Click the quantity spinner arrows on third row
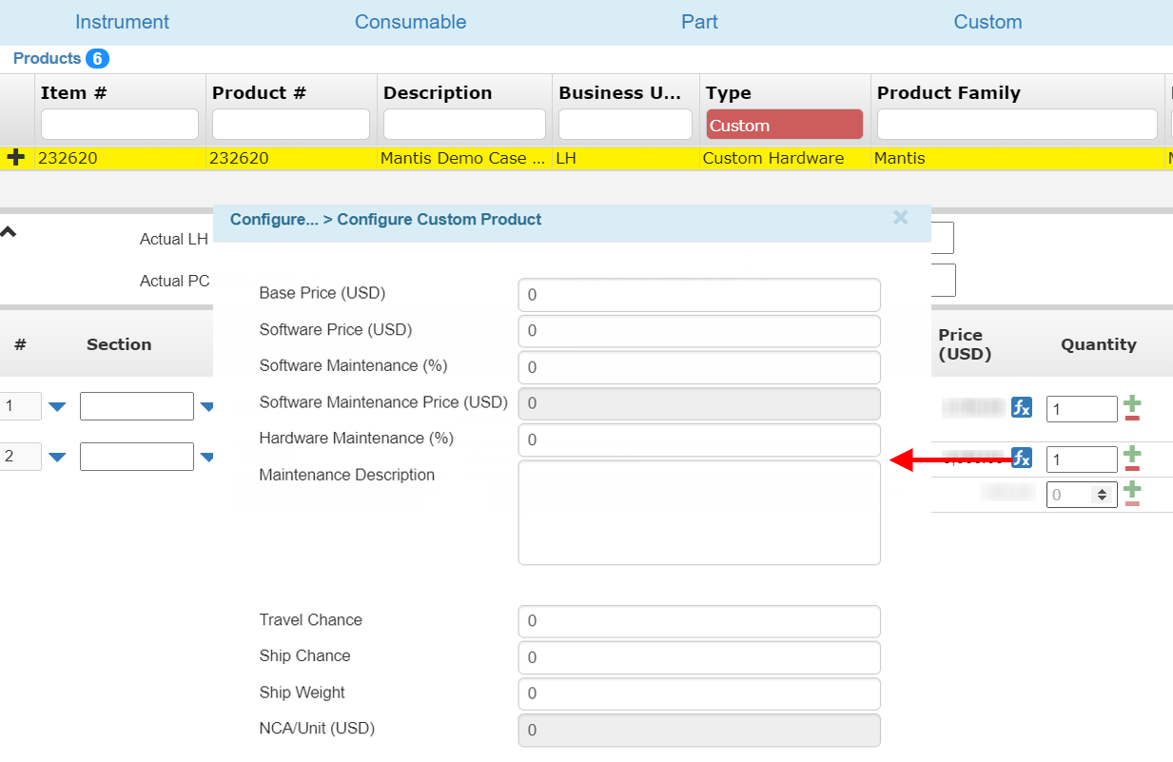The image size is (1173, 762). (x=1102, y=495)
